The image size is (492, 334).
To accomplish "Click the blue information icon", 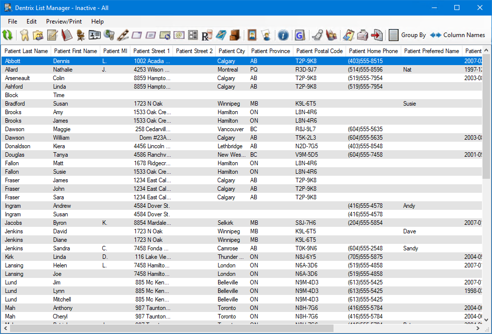I will [x=283, y=35].
